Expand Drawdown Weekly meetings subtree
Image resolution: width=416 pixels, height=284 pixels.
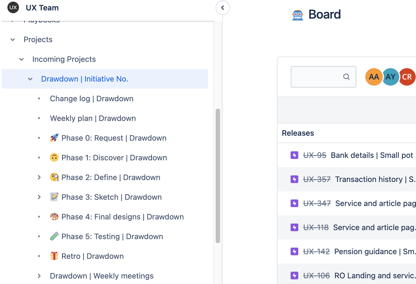point(39,276)
